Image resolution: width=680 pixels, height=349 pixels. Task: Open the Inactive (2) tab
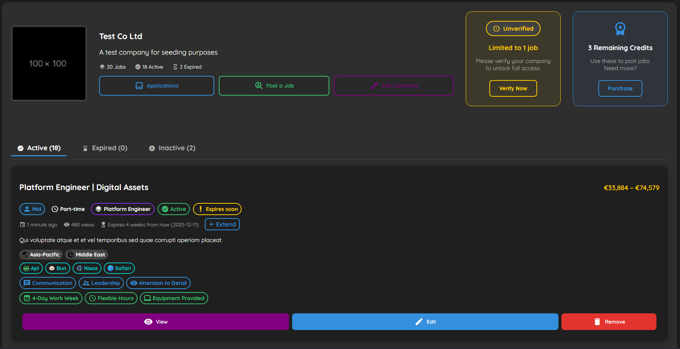click(172, 148)
